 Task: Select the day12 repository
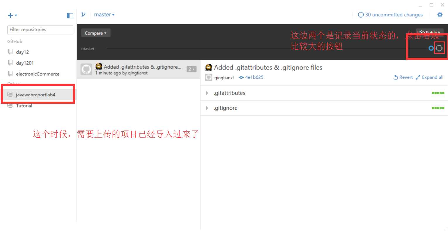(38, 52)
